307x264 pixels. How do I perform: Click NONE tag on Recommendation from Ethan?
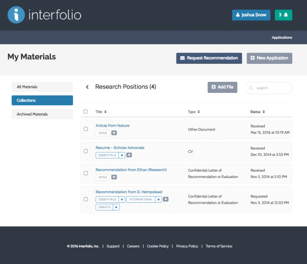pyautogui.click(x=103, y=177)
